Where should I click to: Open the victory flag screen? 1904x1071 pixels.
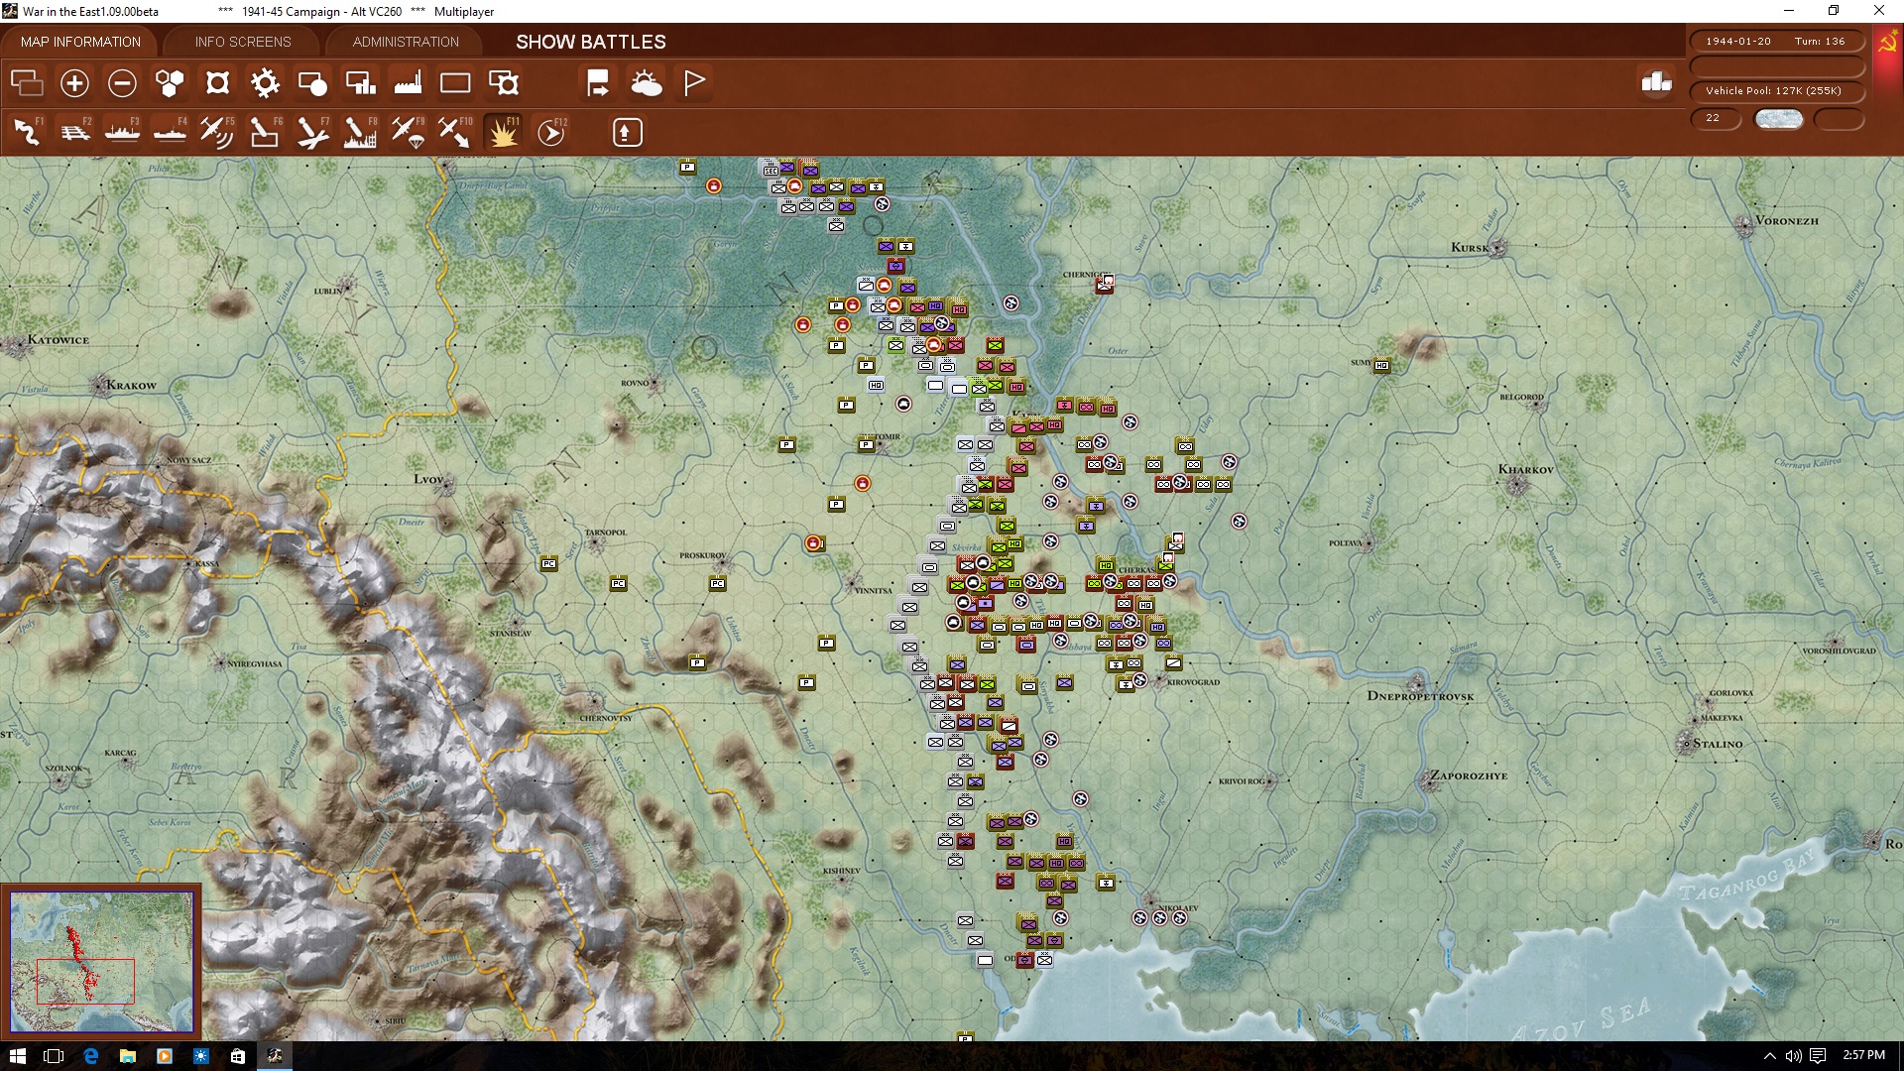[x=694, y=83]
